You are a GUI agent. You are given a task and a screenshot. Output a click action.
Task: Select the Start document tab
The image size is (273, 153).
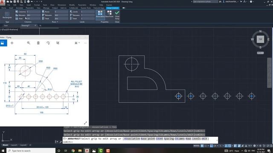[6, 25]
